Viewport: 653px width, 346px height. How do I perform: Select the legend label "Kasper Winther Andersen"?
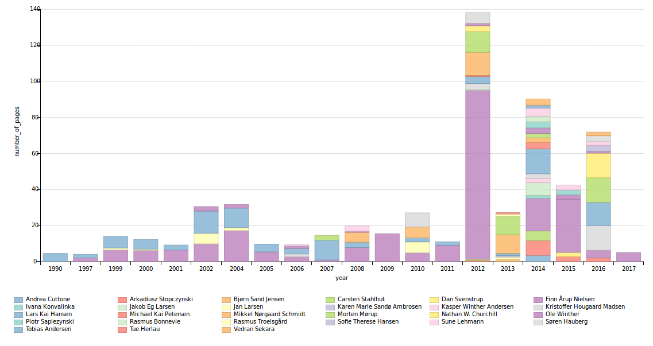pos(477,307)
